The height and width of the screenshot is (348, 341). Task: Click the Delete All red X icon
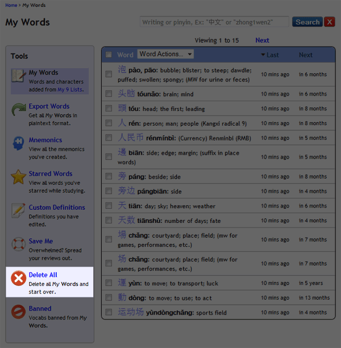[x=19, y=279]
